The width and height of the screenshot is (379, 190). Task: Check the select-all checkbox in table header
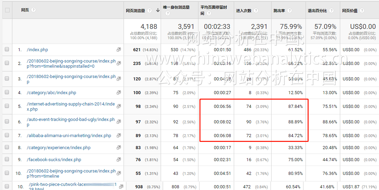[x=7, y=10]
